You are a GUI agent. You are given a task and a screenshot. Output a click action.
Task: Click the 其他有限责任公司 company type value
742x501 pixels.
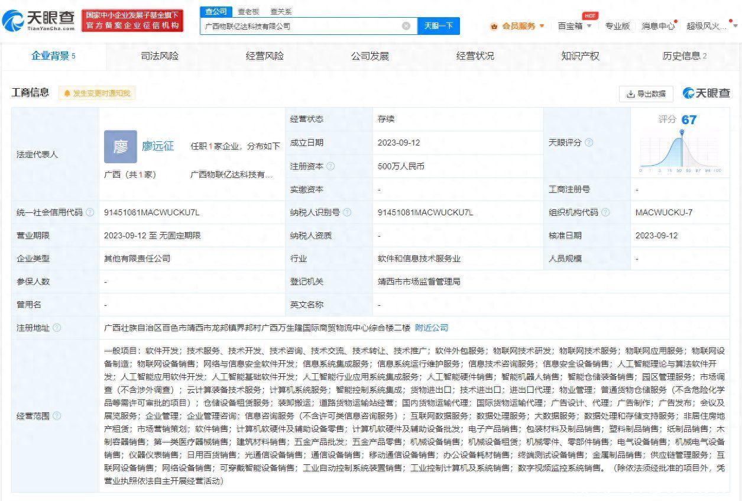tap(137, 258)
